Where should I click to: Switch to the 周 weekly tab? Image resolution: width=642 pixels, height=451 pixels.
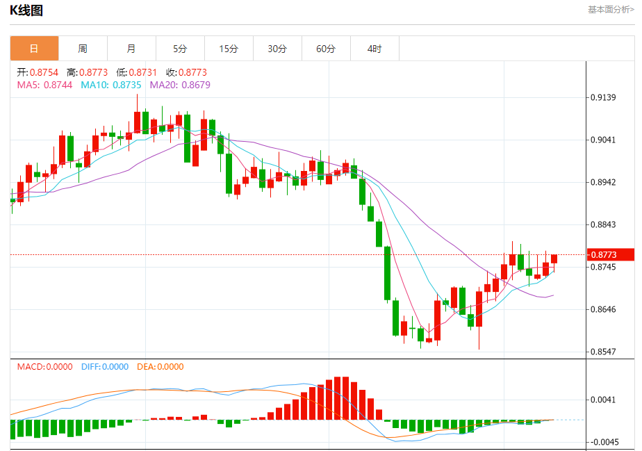83,49
